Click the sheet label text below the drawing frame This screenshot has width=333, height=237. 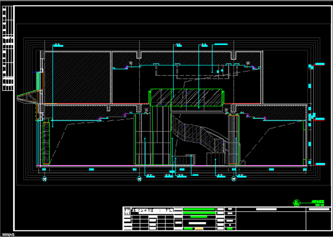pos(8,234)
